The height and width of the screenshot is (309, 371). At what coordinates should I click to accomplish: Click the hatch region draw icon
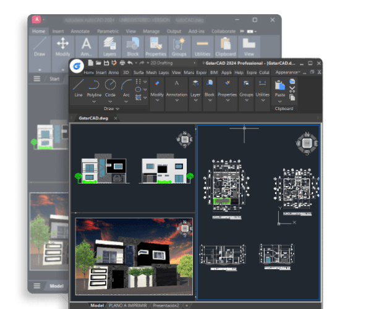coord(138,98)
